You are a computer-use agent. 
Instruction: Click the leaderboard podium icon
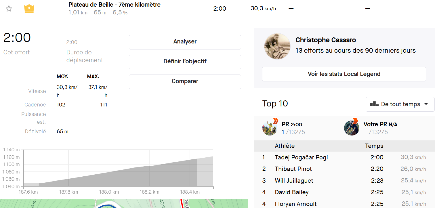(x=374, y=104)
